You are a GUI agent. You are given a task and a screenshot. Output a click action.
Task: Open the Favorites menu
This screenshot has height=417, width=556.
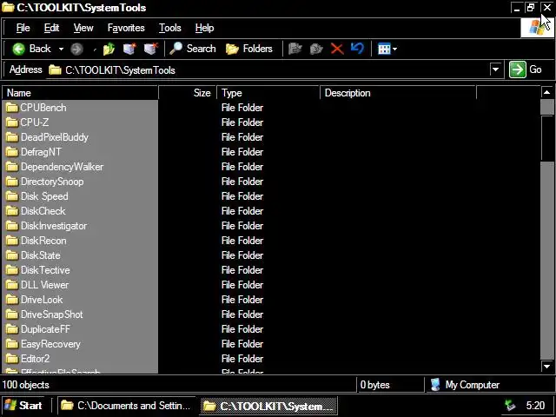click(x=126, y=28)
